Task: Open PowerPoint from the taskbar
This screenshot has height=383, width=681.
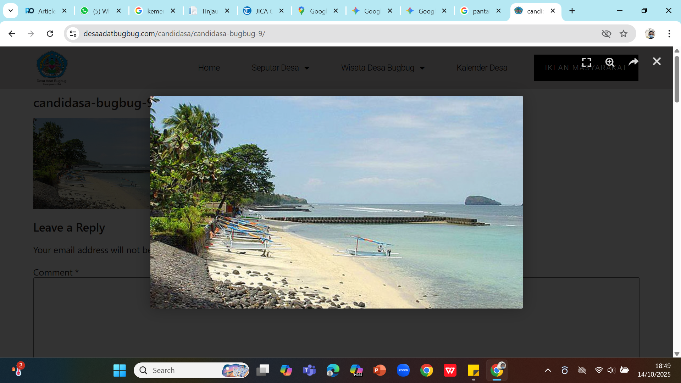Action: pos(380,371)
